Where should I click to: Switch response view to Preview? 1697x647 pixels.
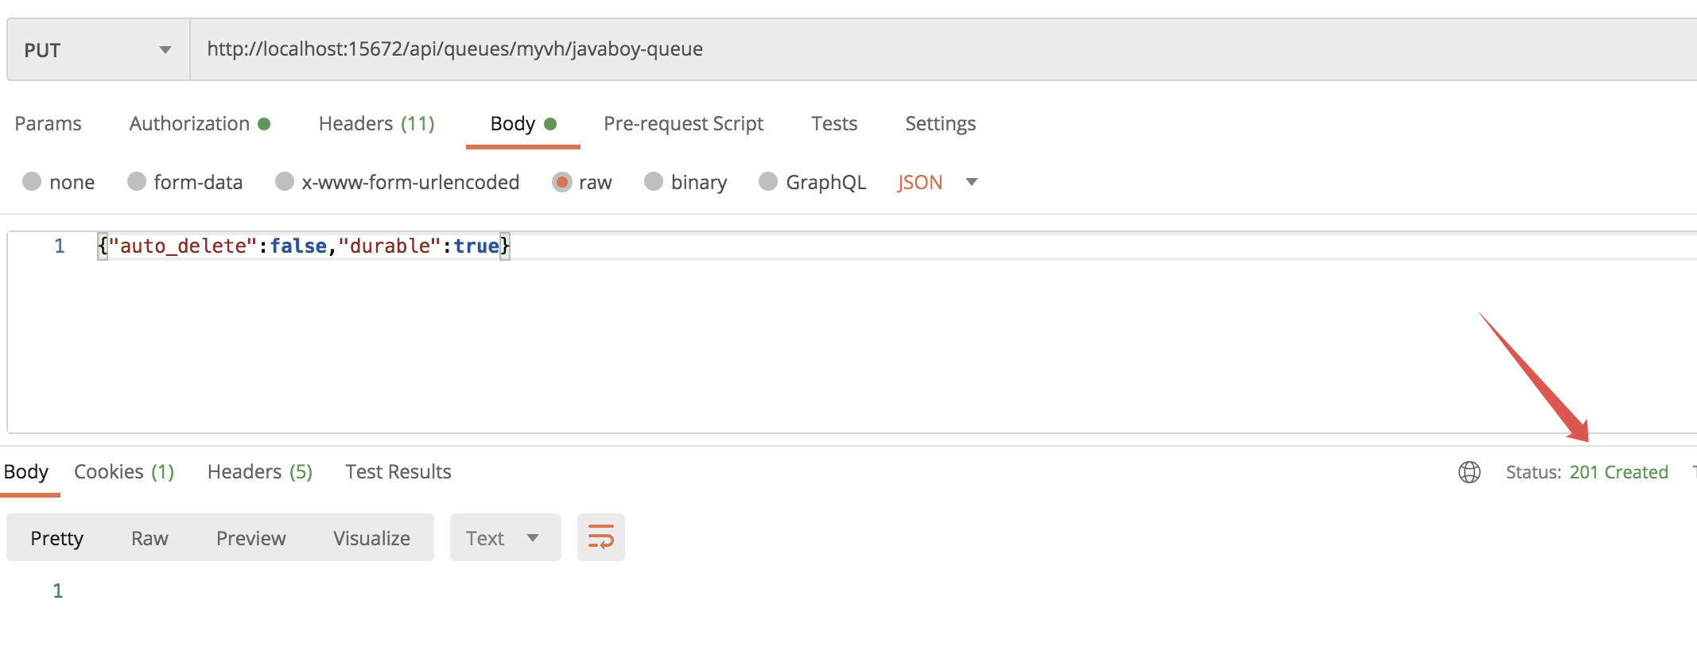[250, 538]
